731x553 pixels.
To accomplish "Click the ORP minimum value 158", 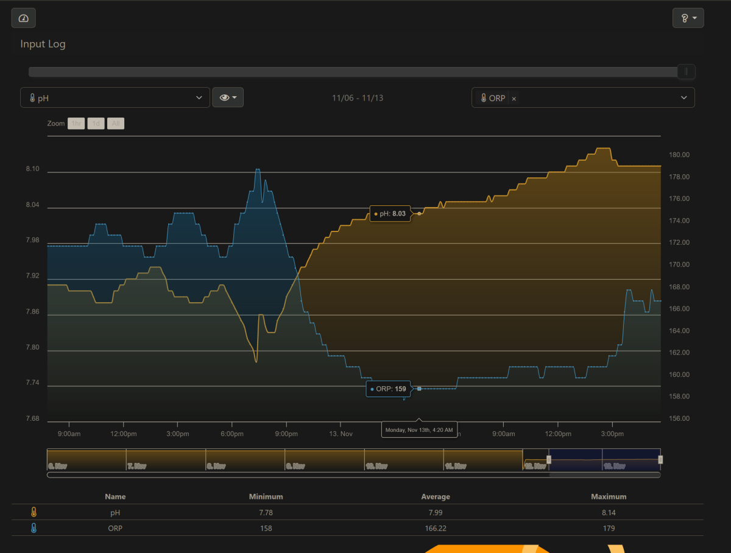I will coord(266,529).
